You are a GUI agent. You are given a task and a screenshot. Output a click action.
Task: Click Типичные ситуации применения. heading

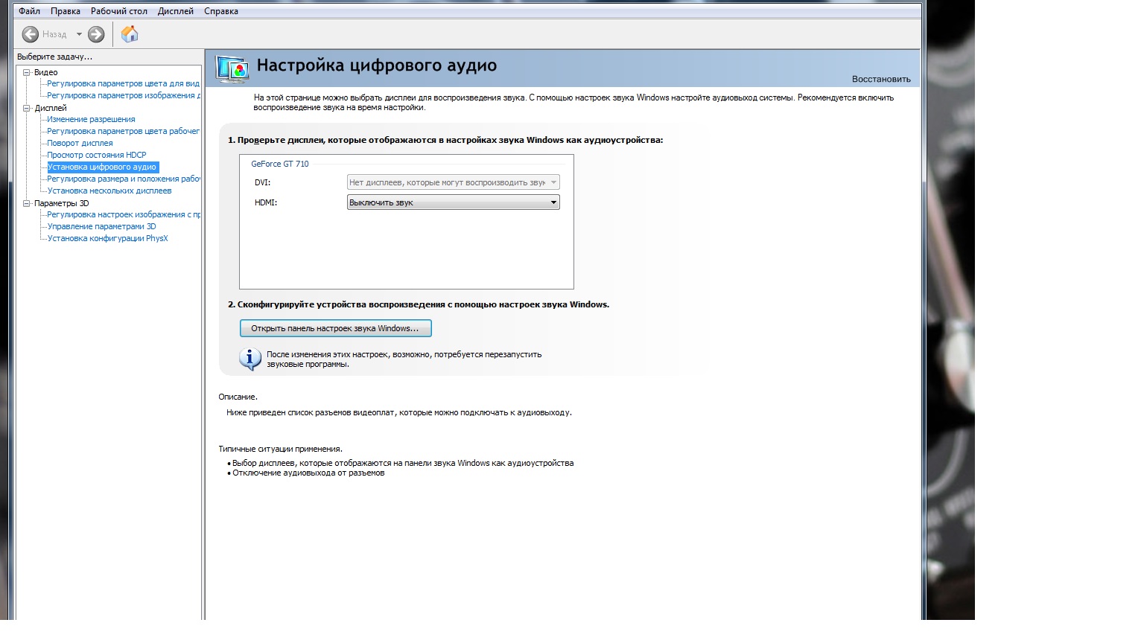pyautogui.click(x=280, y=449)
